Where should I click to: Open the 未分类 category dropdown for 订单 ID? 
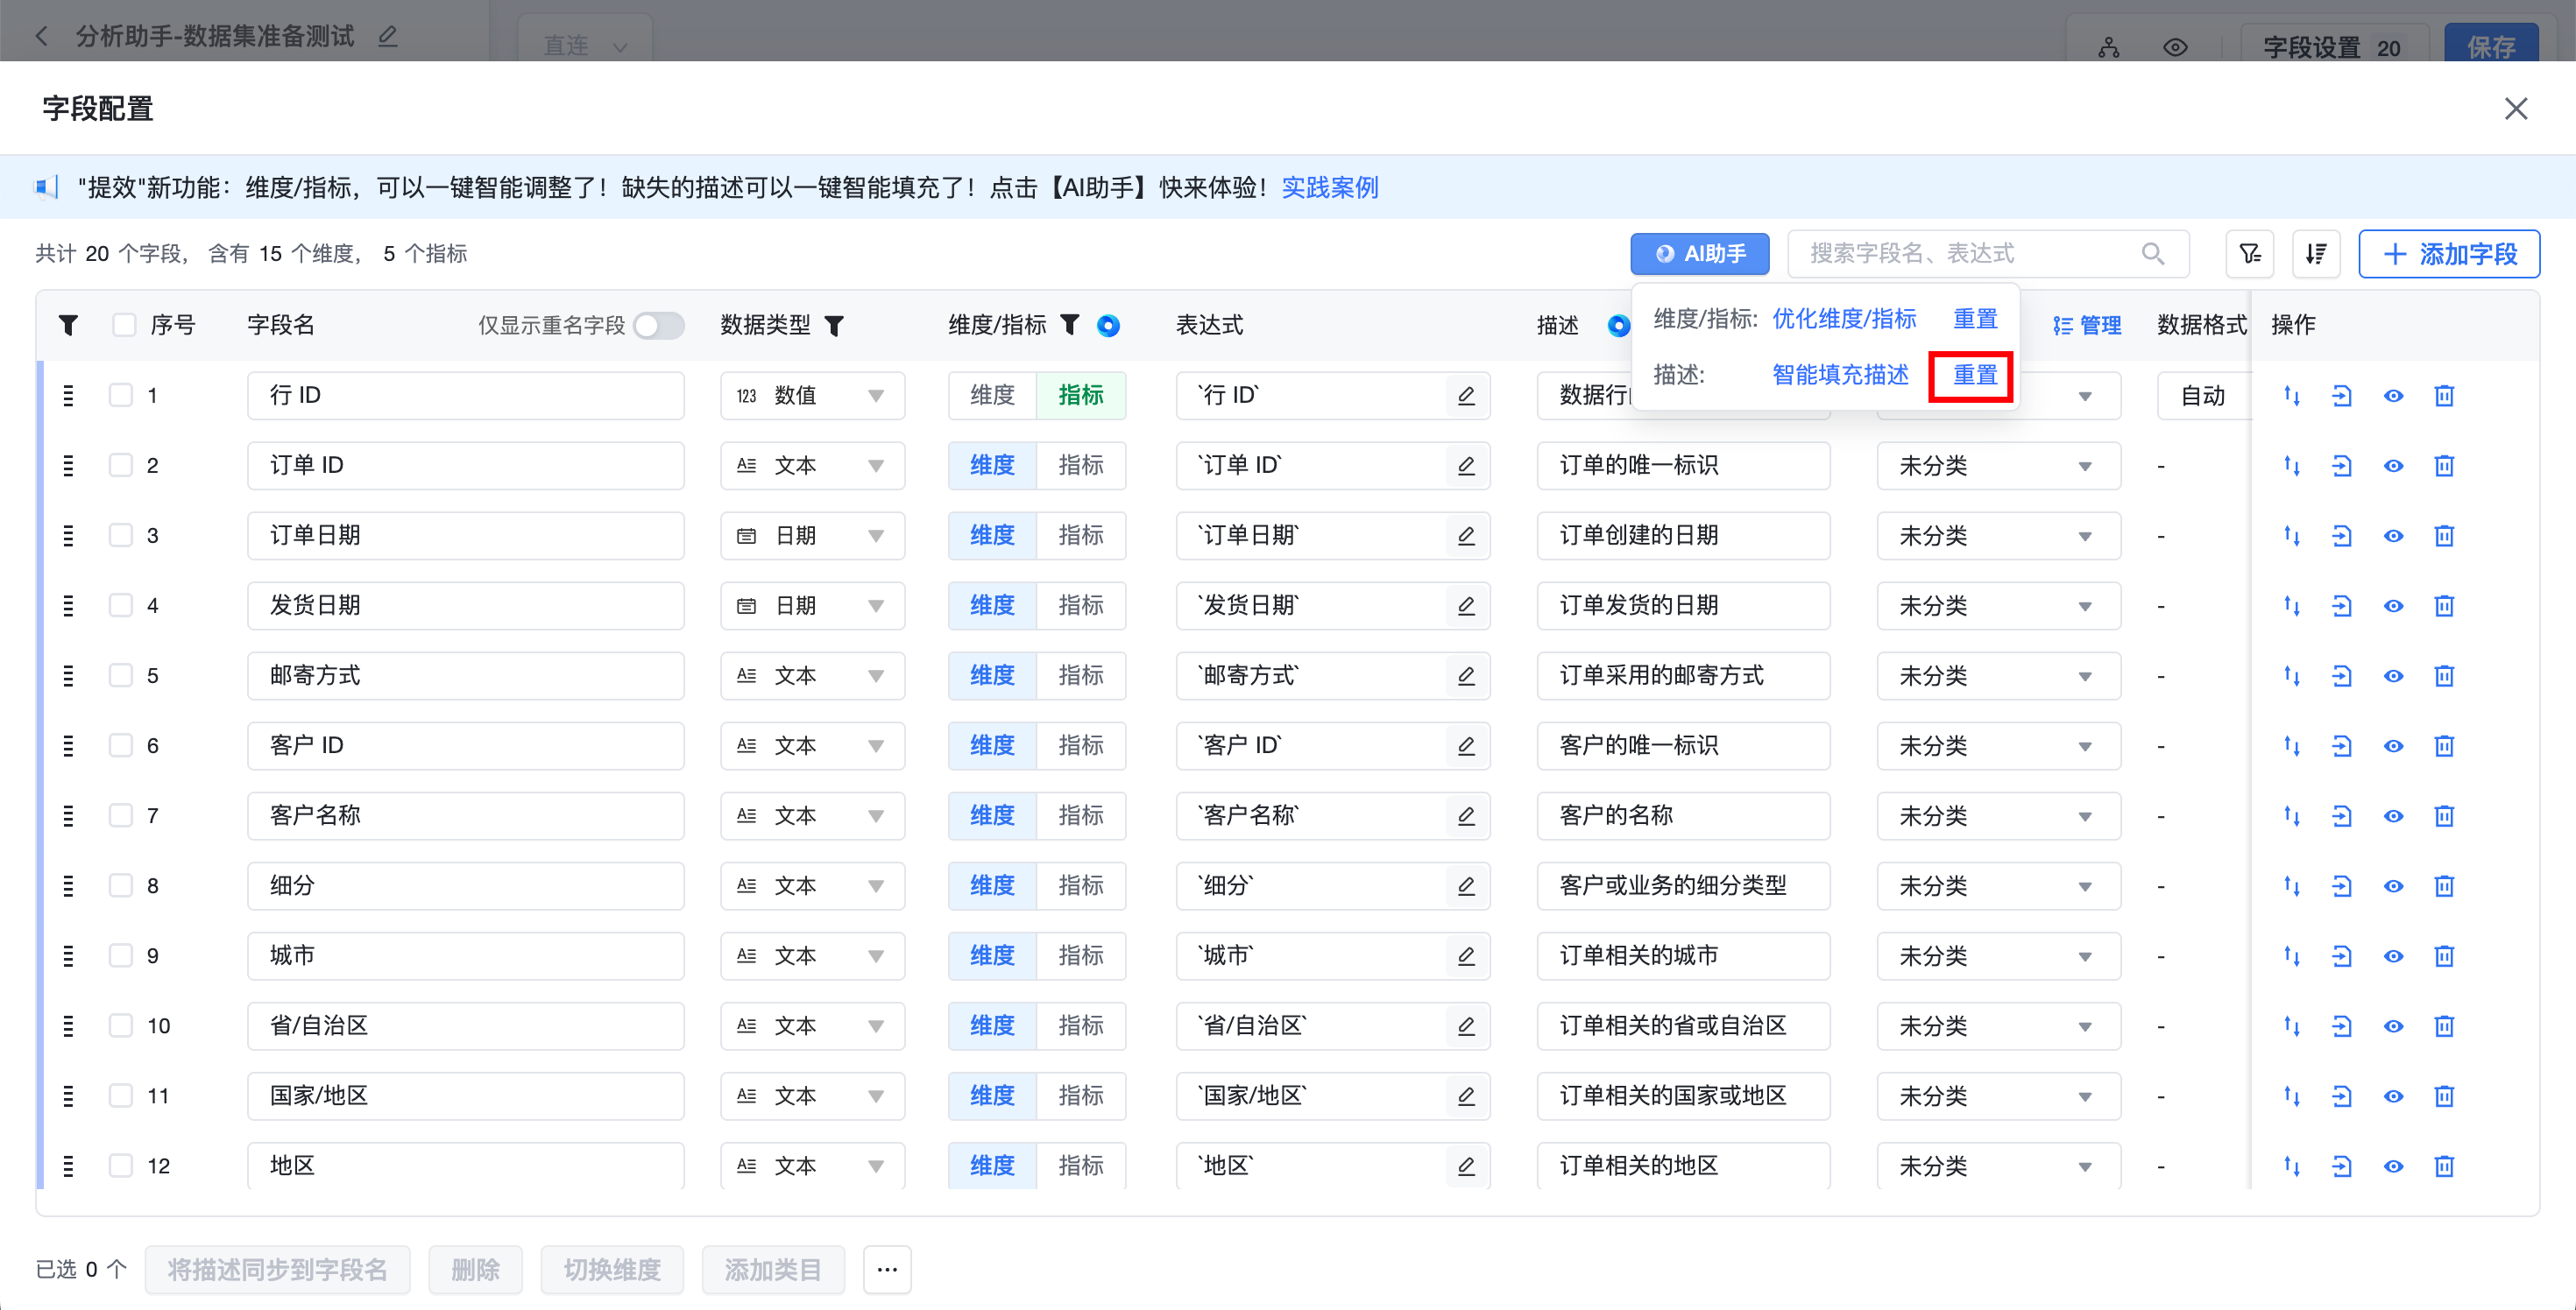tap(1998, 466)
